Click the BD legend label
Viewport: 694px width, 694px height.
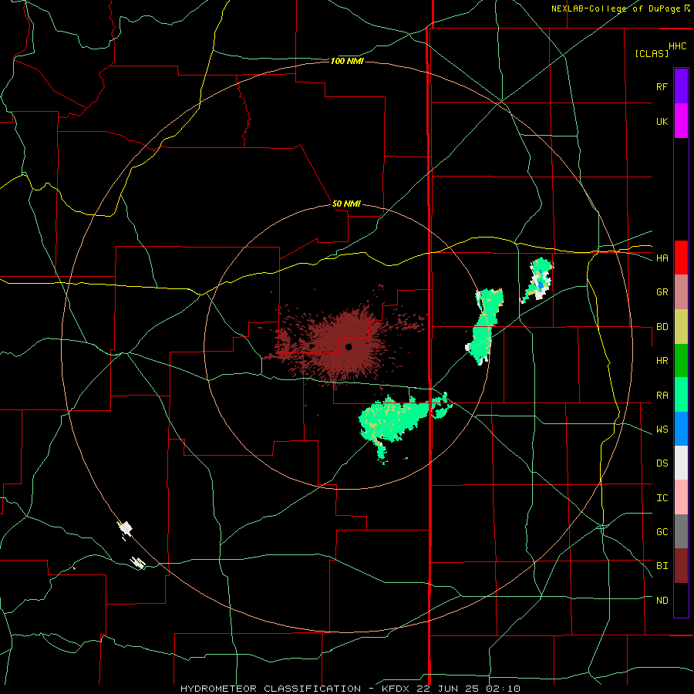(x=662, y=327)
